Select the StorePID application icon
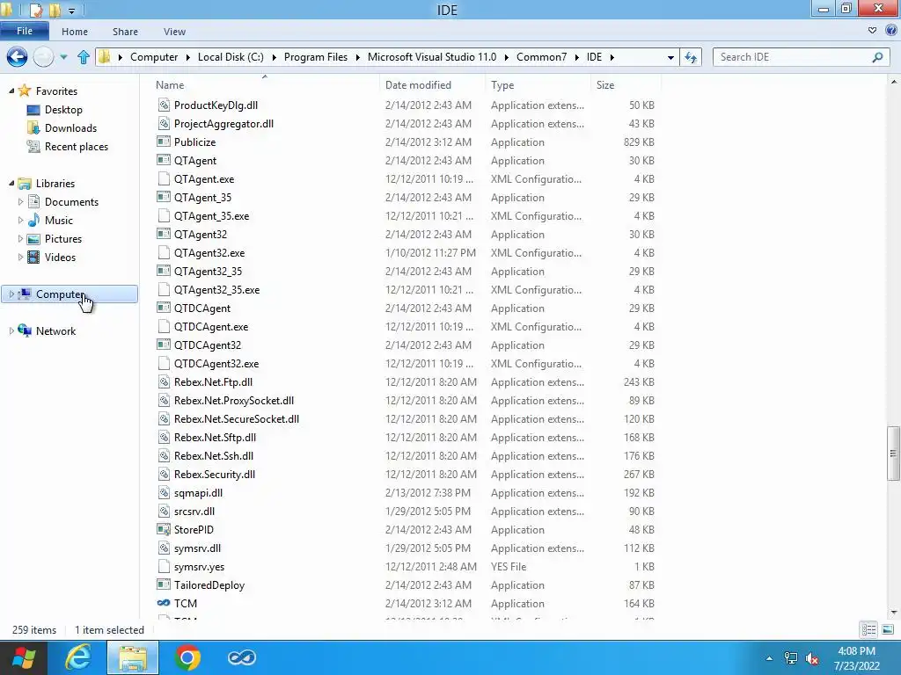Screen dimensions: 901x675 (164, 529)
